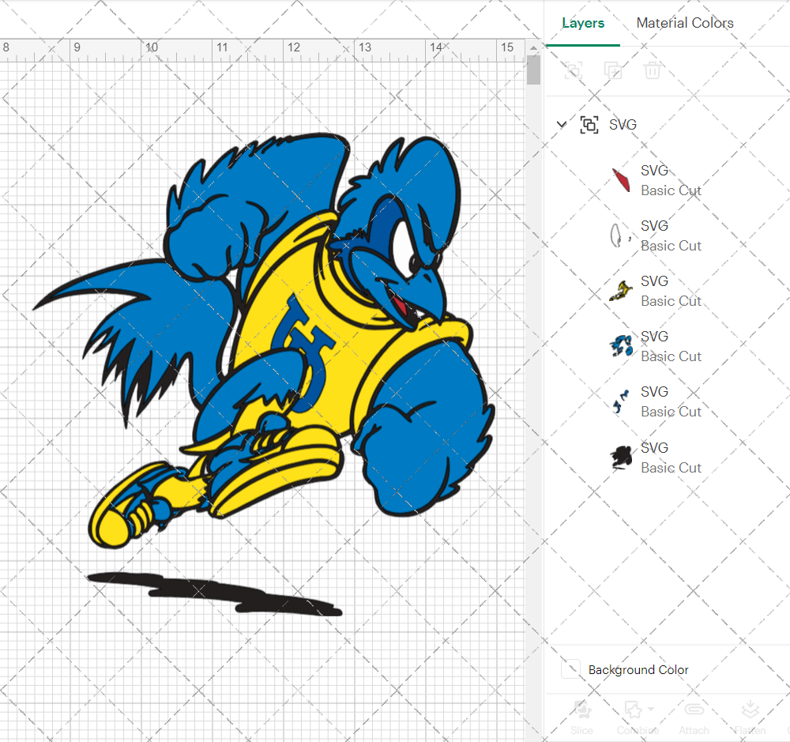Screen dimensions: 790x742
Task: Select the light blue body layer thumbnail
Action: [x=621, y=346]
